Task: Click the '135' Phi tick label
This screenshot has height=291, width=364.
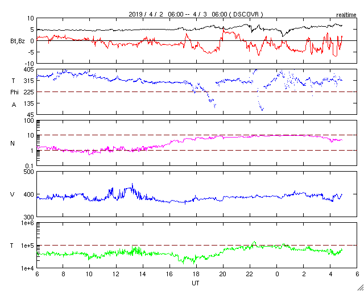Action: point(30,103)
